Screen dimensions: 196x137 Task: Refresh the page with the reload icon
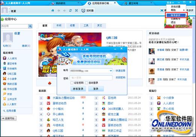(x=70, y=10)
